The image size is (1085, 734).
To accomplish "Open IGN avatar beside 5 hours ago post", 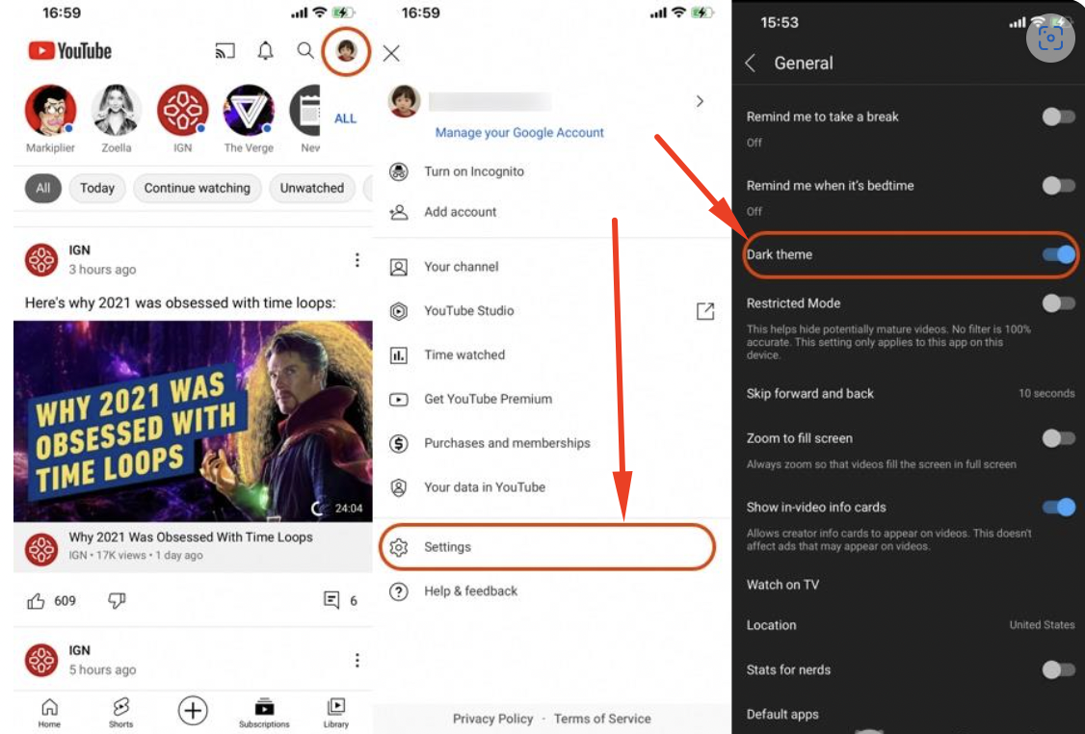I will point(41,661).
